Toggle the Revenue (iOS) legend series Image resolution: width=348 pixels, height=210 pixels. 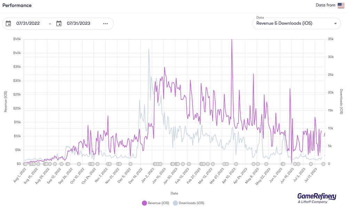coord(156,203)
